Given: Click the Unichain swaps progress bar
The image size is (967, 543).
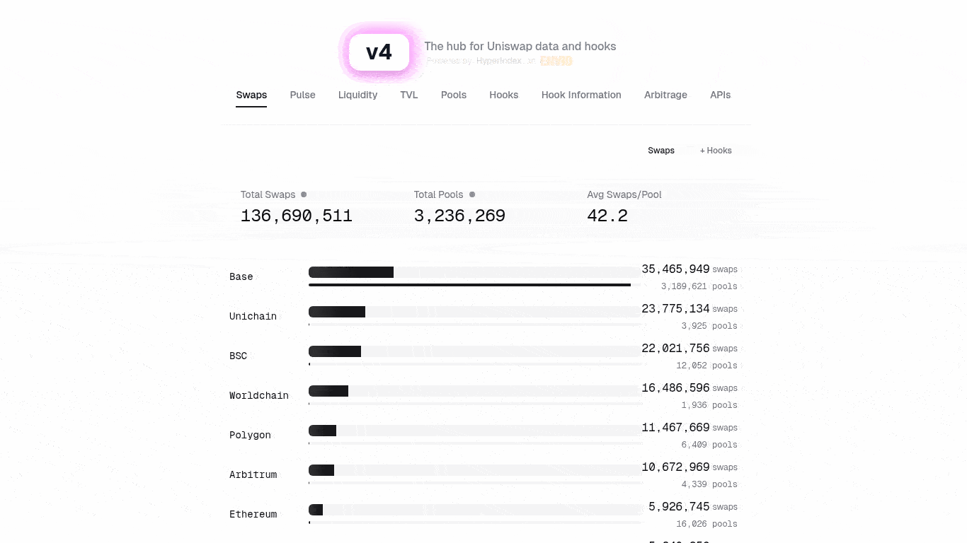Looking at the screenshot, I should point(474,312).
